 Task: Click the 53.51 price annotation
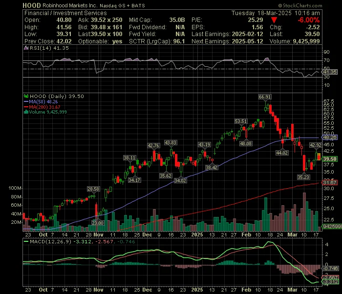(x=241, y=121)
